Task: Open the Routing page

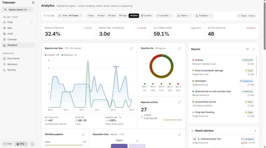Action: click(18, 70)
